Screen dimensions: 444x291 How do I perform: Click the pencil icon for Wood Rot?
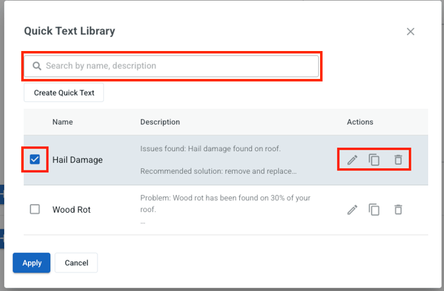(353, 209)
